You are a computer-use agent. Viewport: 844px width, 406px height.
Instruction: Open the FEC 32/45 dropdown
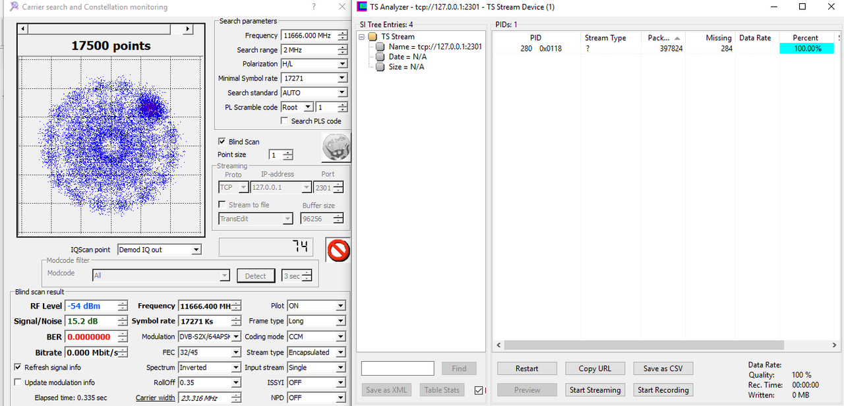pos(210,353)
